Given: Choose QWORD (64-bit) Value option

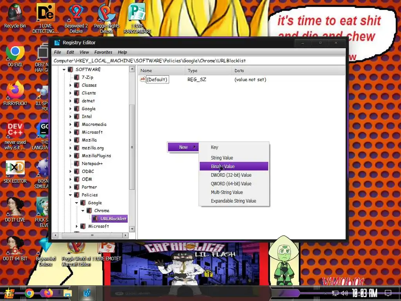Looking at the screenshot, I should (234, 183).
